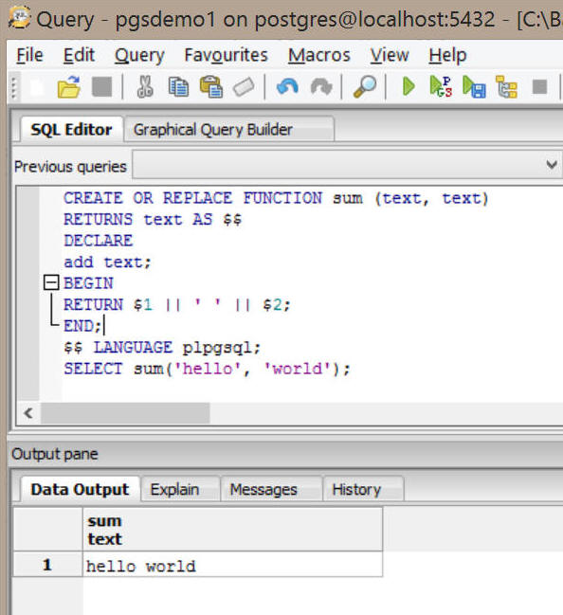This screenshot has height=615, width=563.
Task: Click the horizontal scrollbar left arrow
Action: coord(28,413)
